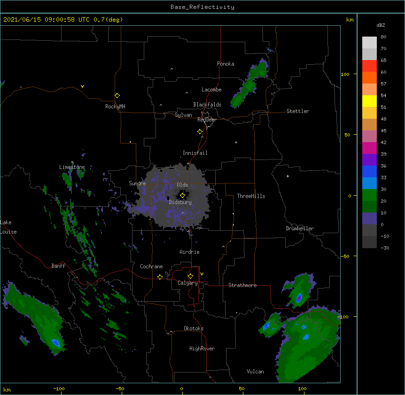Click the Lake Louise label
The height and width of the screenshot is (395, 405).
(8, 227)
